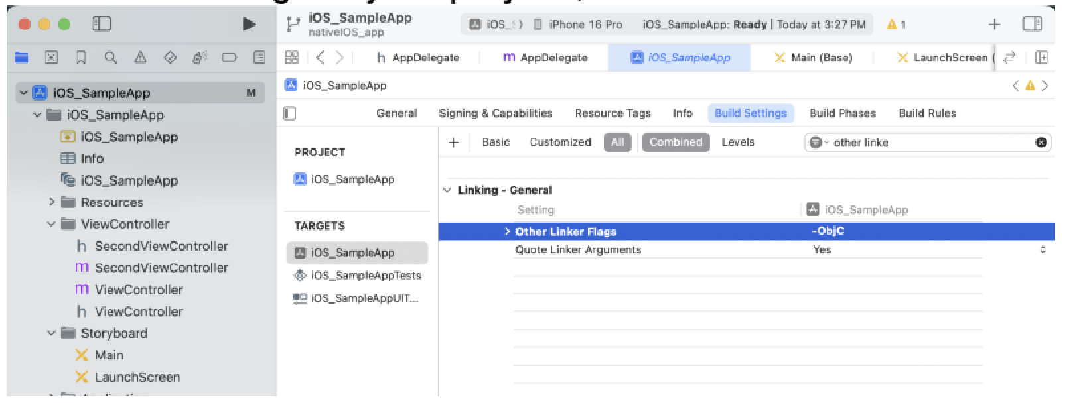Screen dimensions: 1083x411
Task: Go forward with the editor right chevron
Action: tap(340, 58)
